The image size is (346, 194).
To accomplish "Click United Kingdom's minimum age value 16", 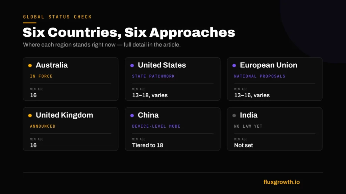I will tap(33, 145).
